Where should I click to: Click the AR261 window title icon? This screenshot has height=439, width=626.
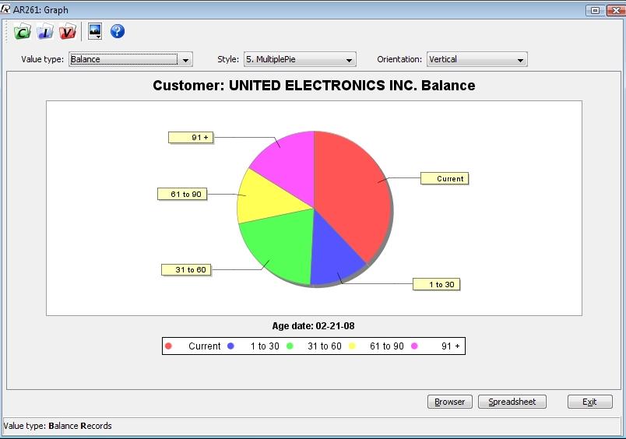[x=5, y=9]
